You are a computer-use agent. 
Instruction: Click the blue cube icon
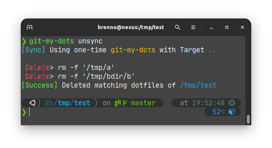pyautogui.click(x=232, y=112)
